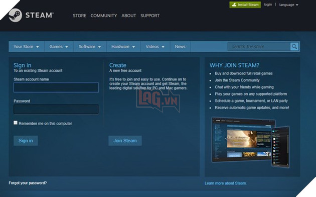Click the Steam client preview image
The image size is (316, 197).
click(250, 142)
